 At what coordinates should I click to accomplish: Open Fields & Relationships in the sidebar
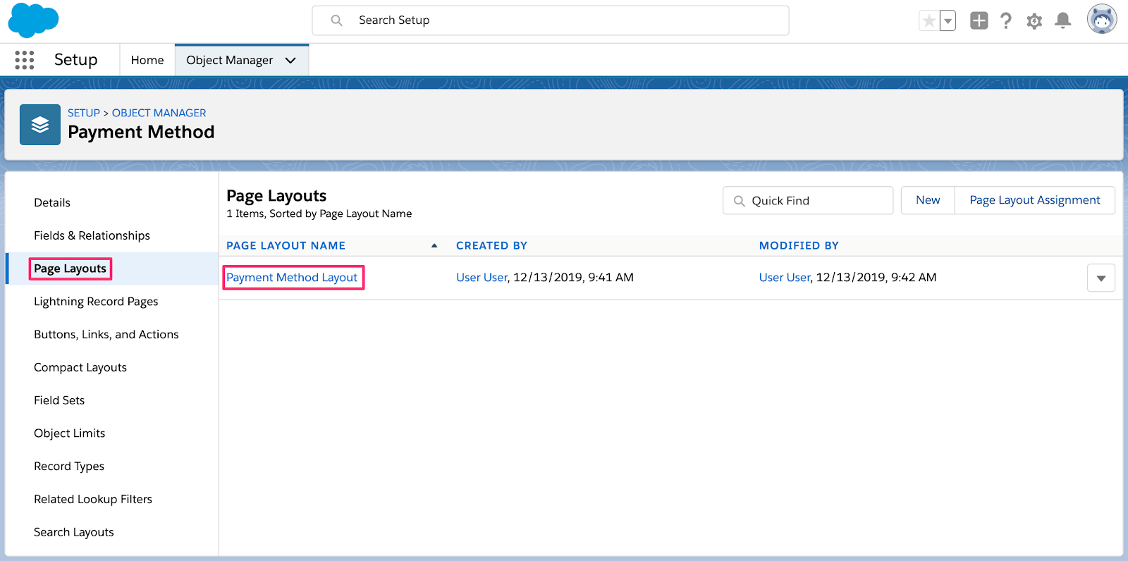coord(92,235)
